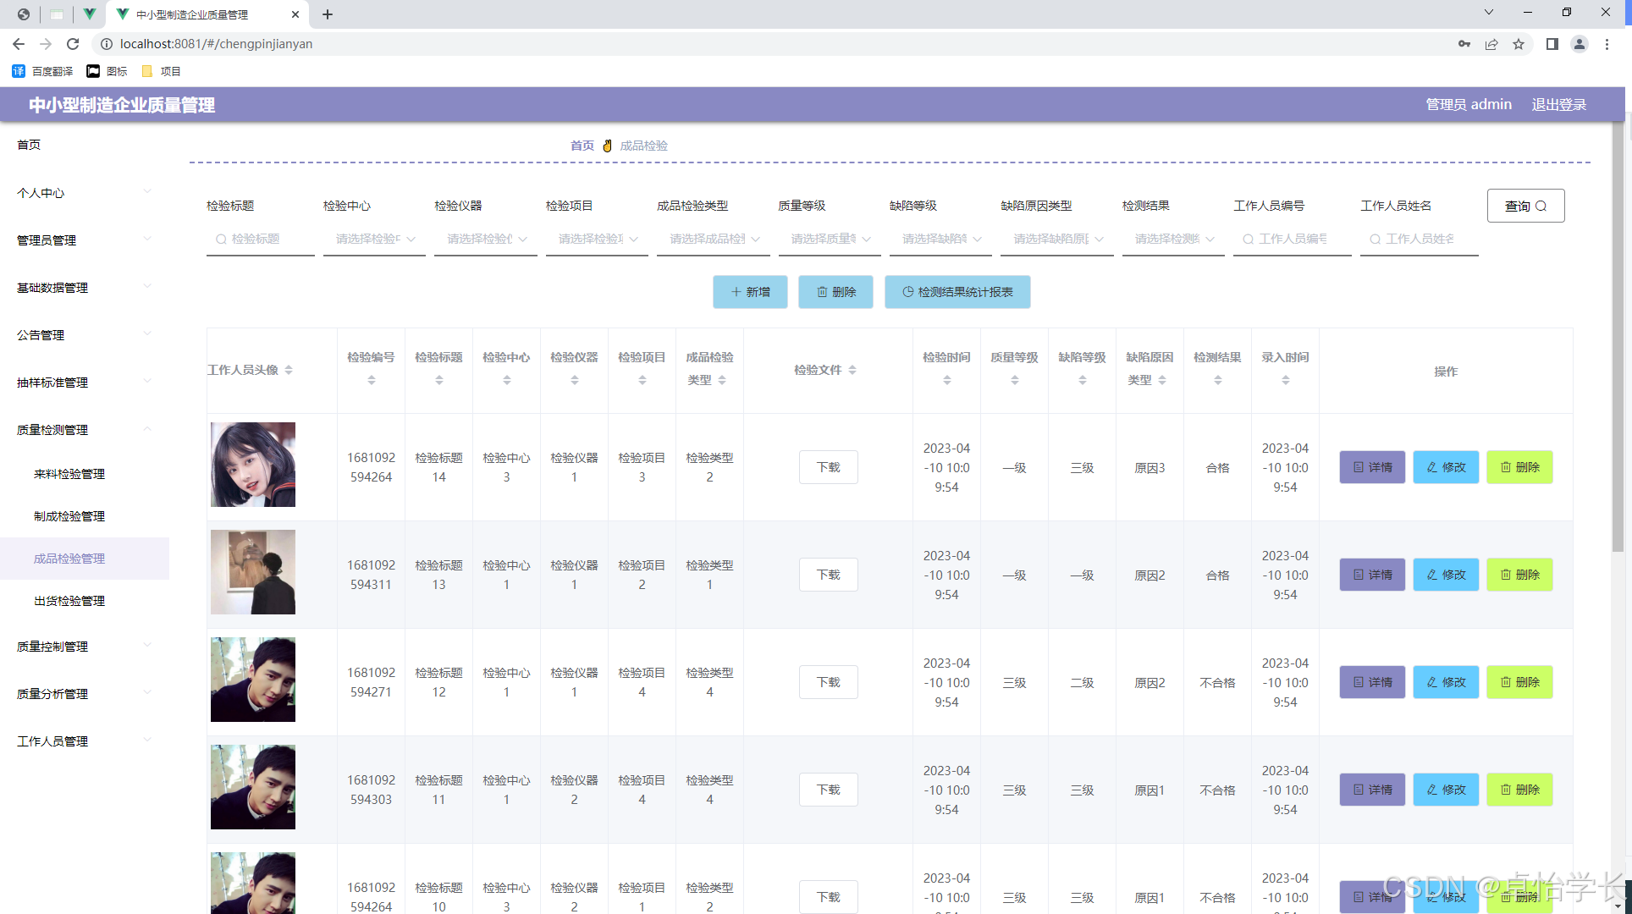Sort the 检验文件 column using sort arrows
Screen dimensions: 1632x914
click(852, 370)
